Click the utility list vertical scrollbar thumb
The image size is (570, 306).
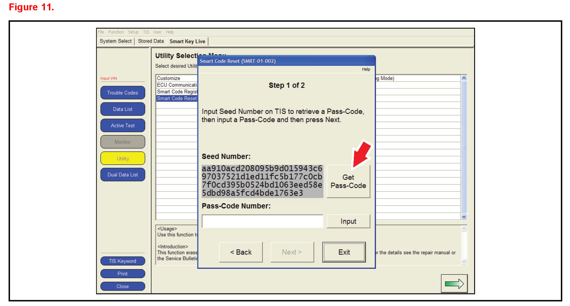464,147
